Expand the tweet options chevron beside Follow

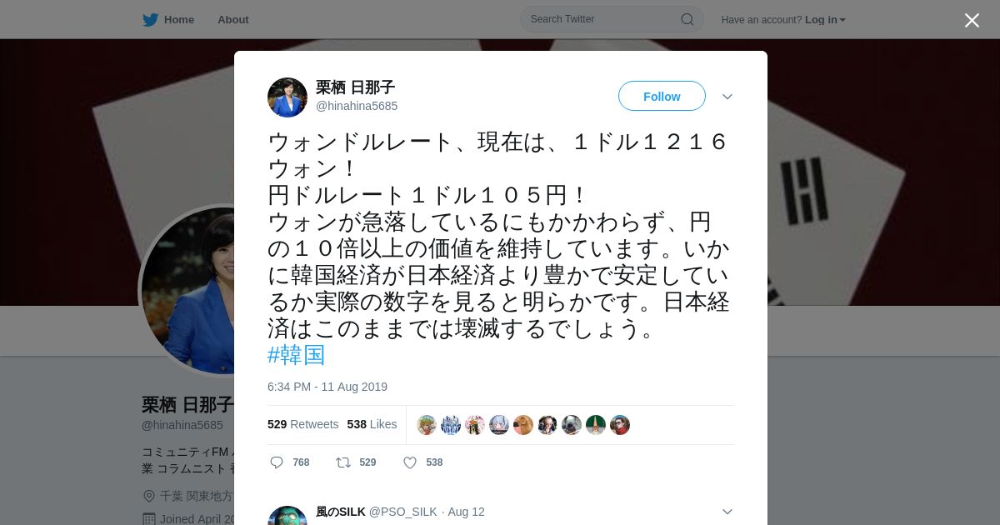(x=727, y=97)
